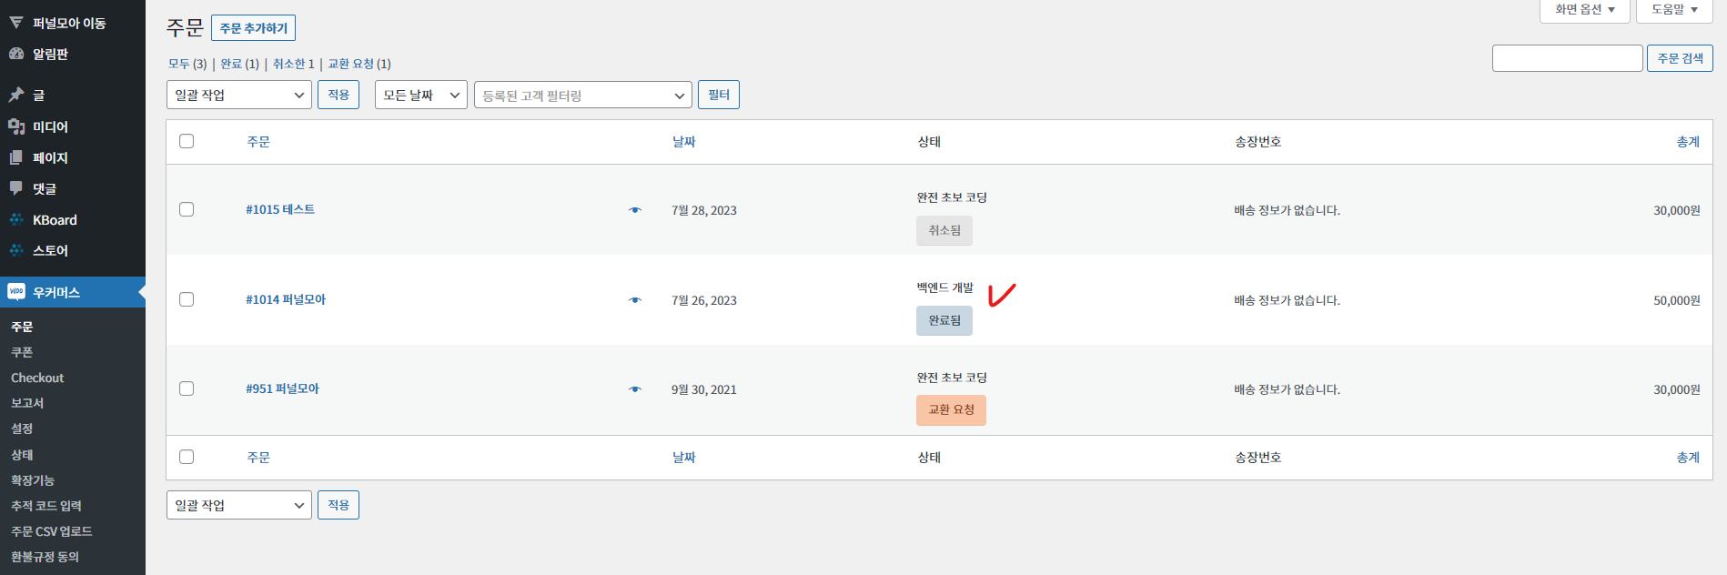Sort by 총계 in the table header
Screen dimensions: 1727x575
tap(1688, 141)
